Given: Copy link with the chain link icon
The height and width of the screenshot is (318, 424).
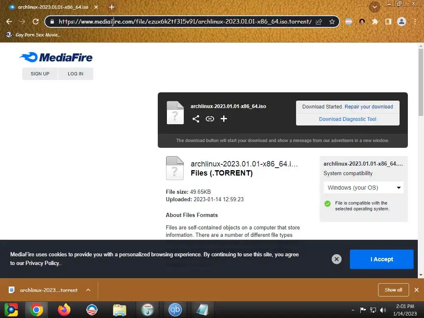Looking at the screenshot, I should [210, 119].
